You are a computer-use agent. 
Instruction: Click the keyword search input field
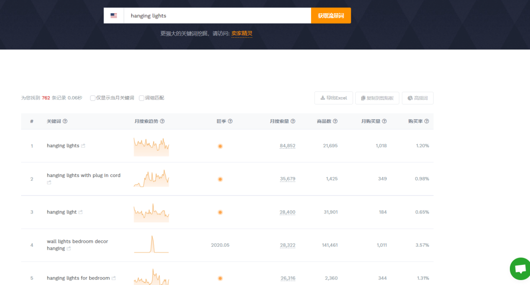point(217,16)
